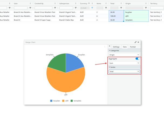Open the Total series dropdown
The image size is (164, 120).
tap(124, 72)
